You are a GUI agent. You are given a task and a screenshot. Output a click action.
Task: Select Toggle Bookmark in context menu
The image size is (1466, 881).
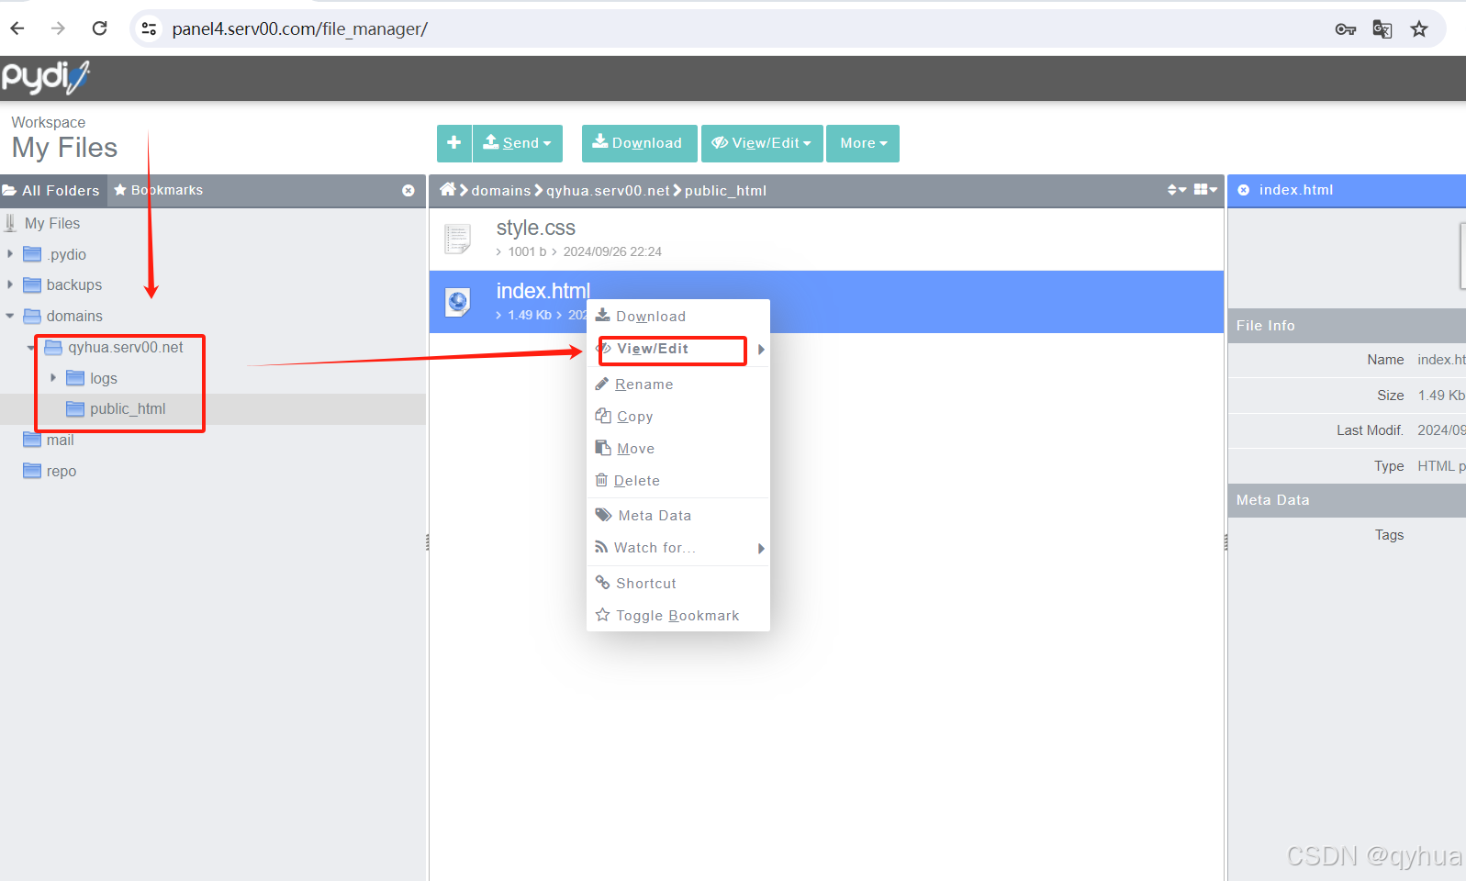[677, 616]
